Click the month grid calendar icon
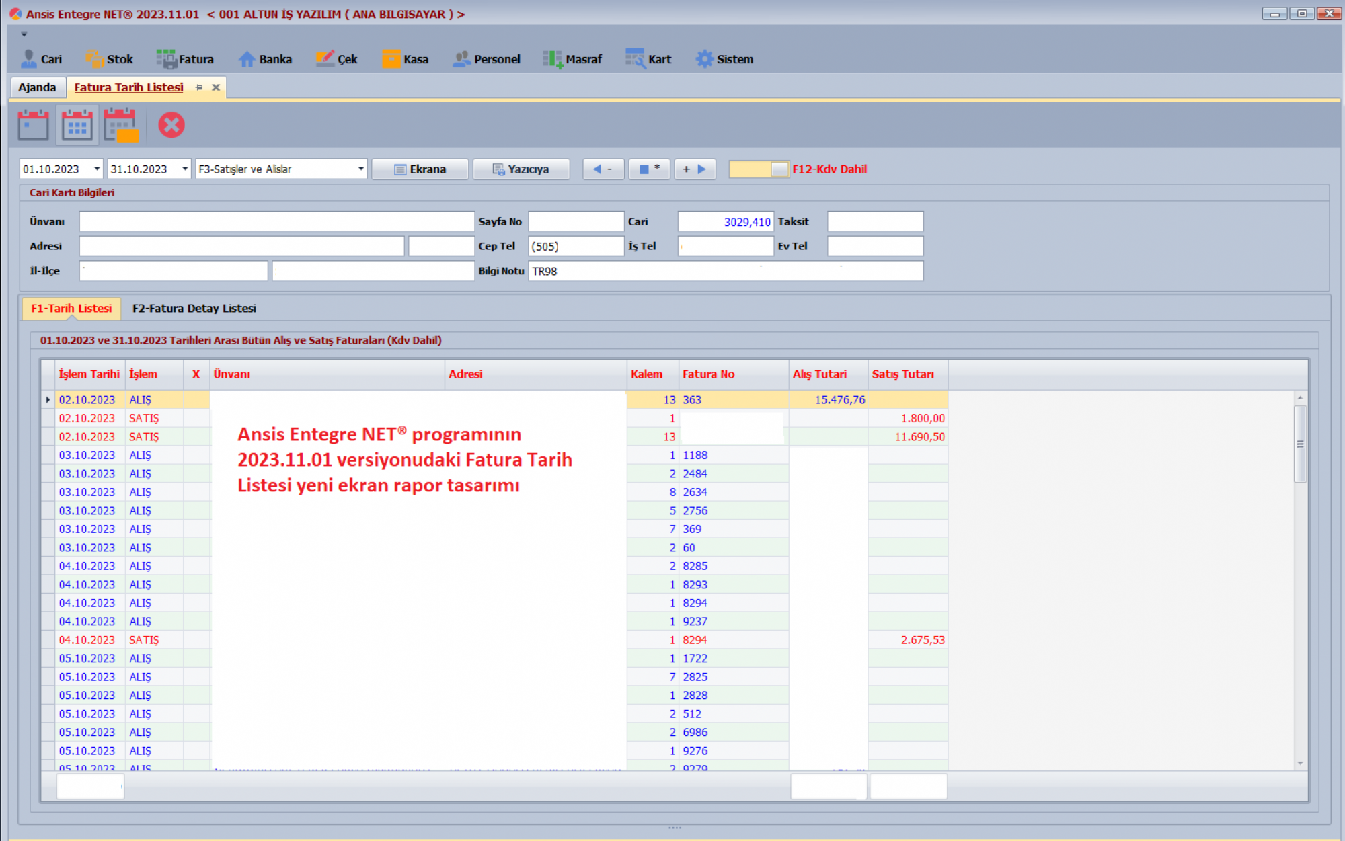 77,125
